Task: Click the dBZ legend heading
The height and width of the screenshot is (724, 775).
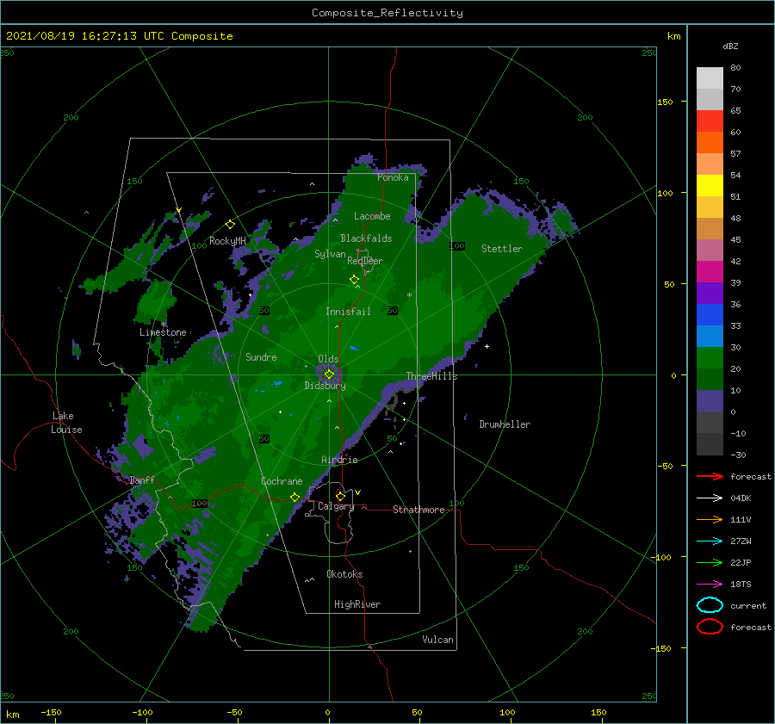Action: [730, 46]
